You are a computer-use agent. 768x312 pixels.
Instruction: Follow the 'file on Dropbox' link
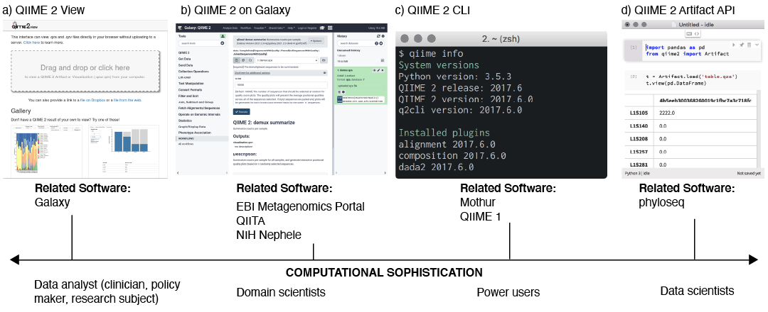pyautogui.click(x=92, y=100)
